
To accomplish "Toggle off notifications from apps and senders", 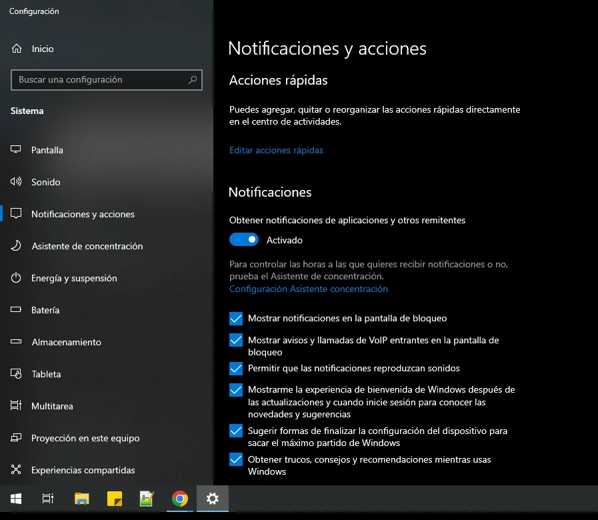I will coord(244,239).
